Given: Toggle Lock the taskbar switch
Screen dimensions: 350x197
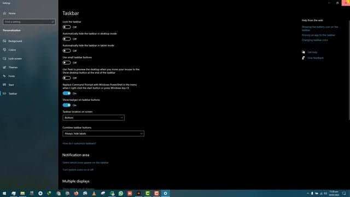Looking at the screenshot, I should (67, 27).
